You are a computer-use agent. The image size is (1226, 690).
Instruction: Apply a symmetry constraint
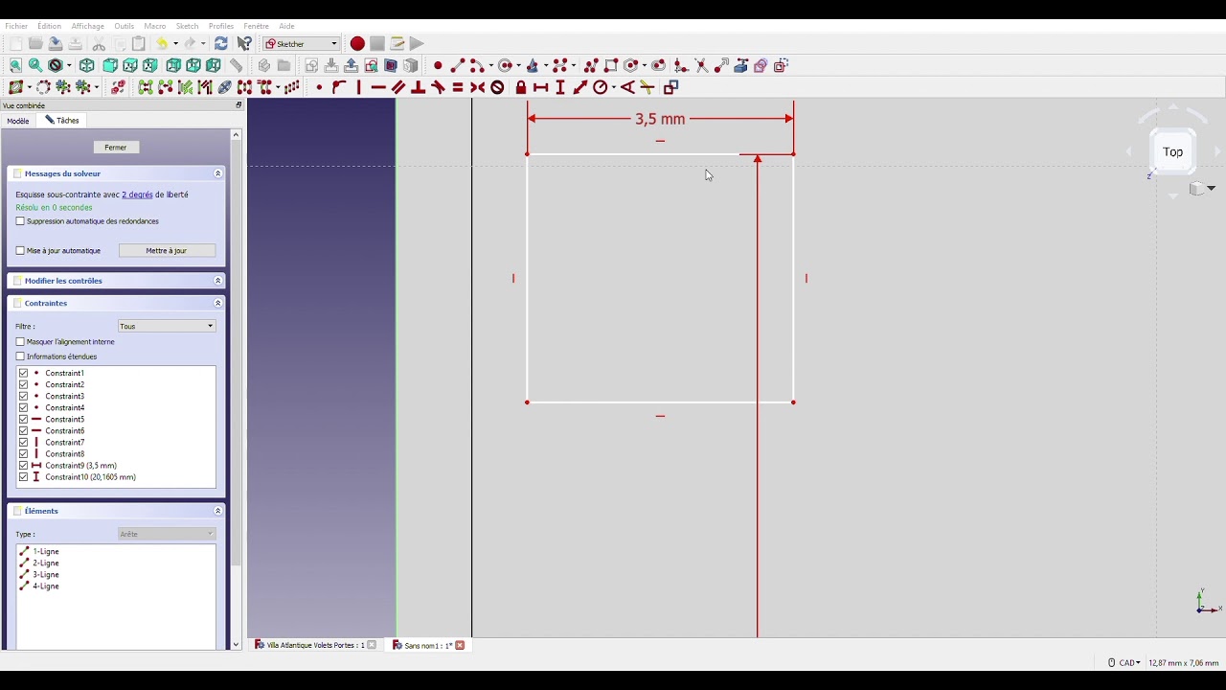pyautogui.click(x=478, y=87)
